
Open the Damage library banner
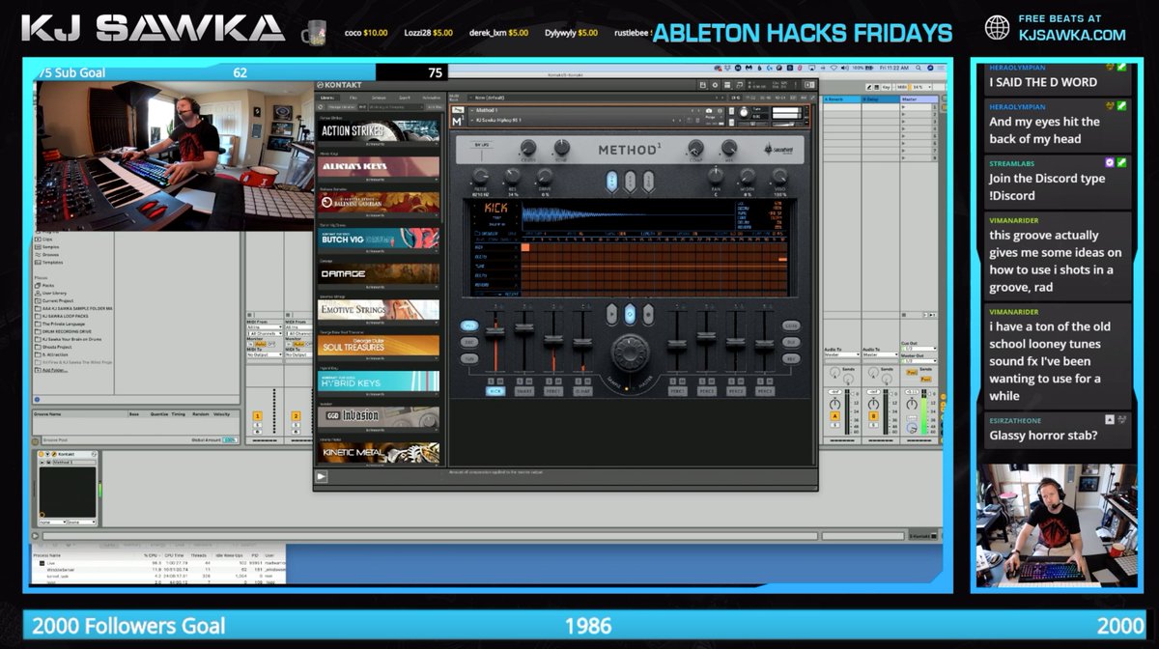tap(379, 274)
